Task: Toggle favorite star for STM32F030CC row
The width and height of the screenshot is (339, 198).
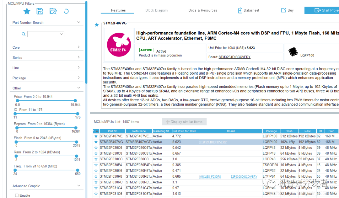Action: pyautogui.click(x=96, y=159)
